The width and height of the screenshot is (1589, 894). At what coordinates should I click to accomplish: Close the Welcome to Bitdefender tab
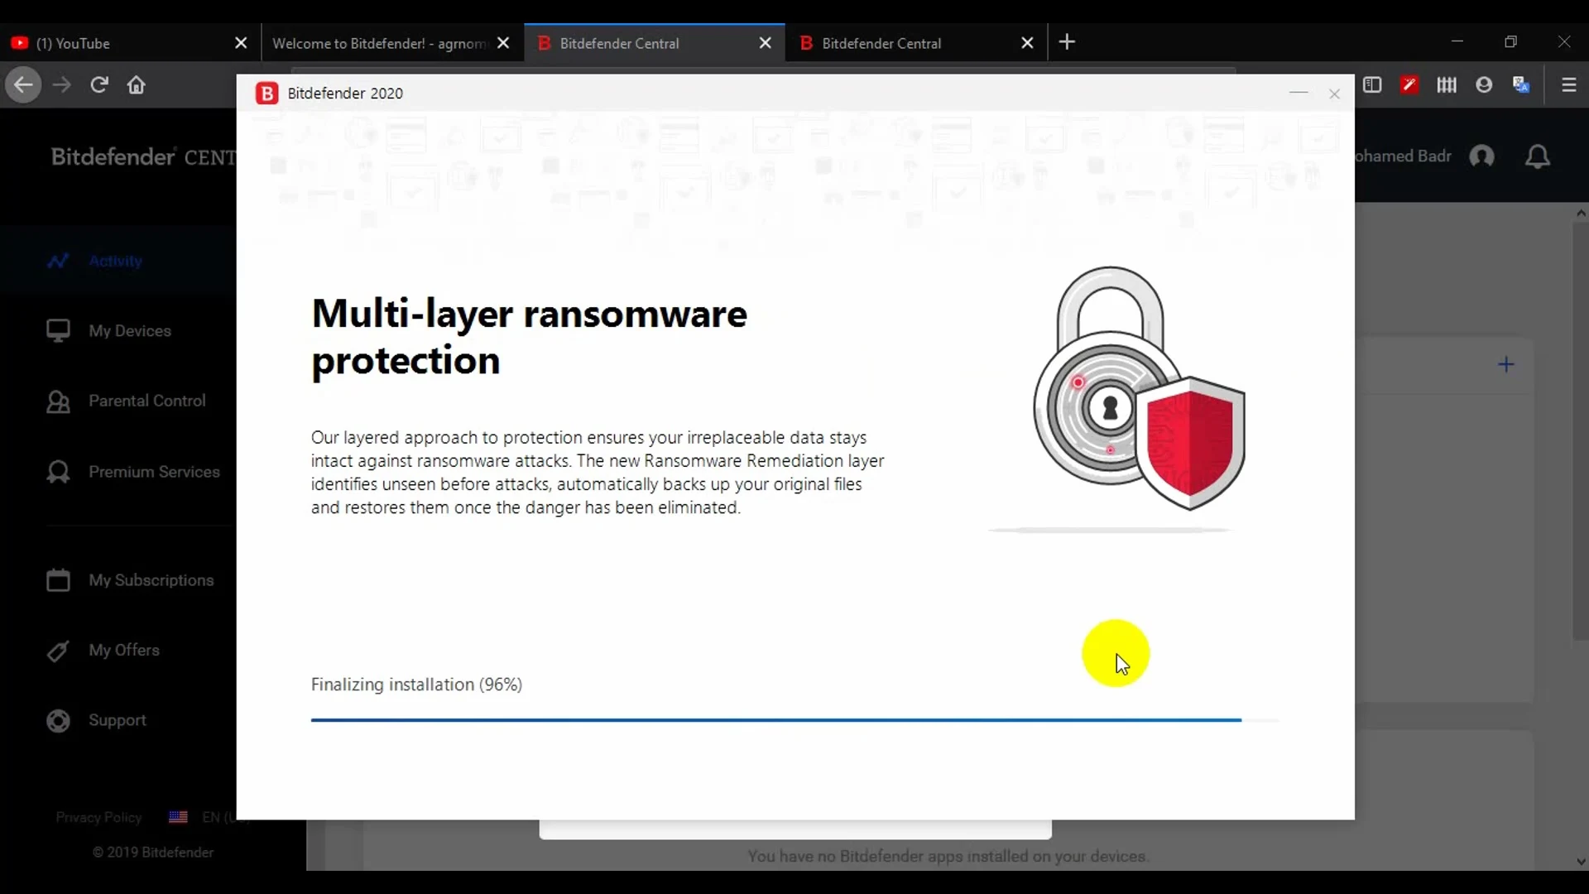(x=503, y=43)
